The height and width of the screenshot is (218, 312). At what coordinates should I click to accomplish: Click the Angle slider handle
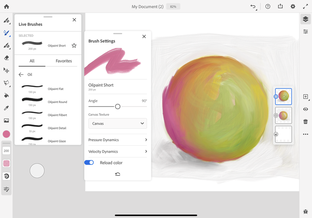118,107
